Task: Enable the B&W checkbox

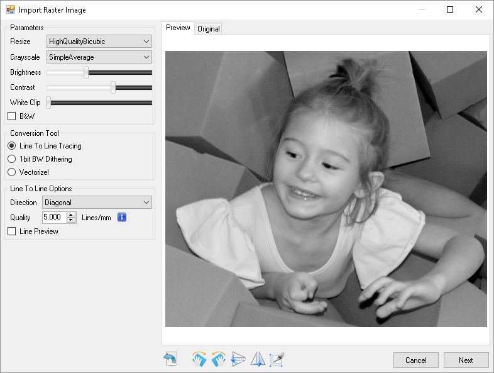Action: [x=11, y=116]
